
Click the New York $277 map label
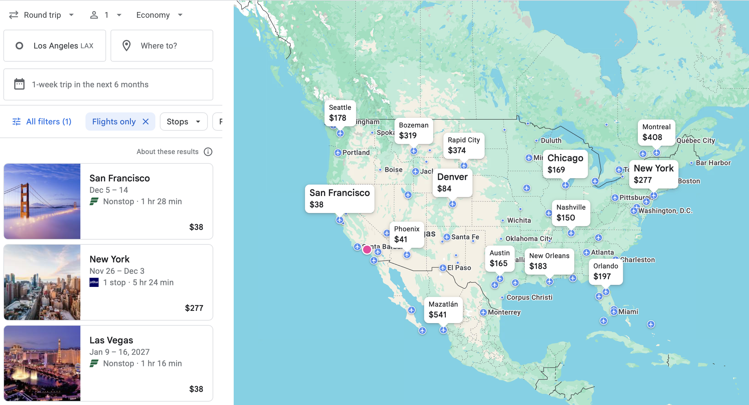[x=653, y=174]
